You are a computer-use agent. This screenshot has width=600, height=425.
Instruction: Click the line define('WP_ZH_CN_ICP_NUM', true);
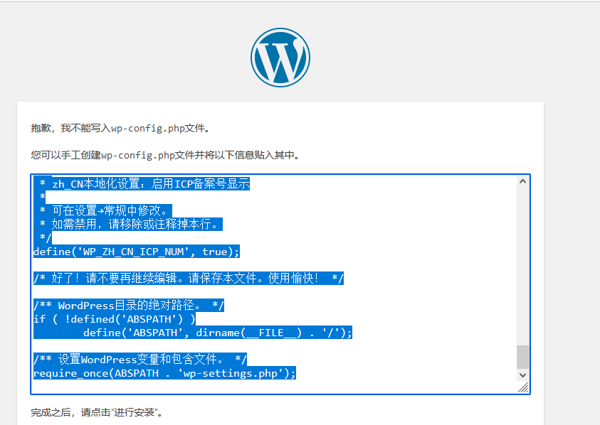137,252
